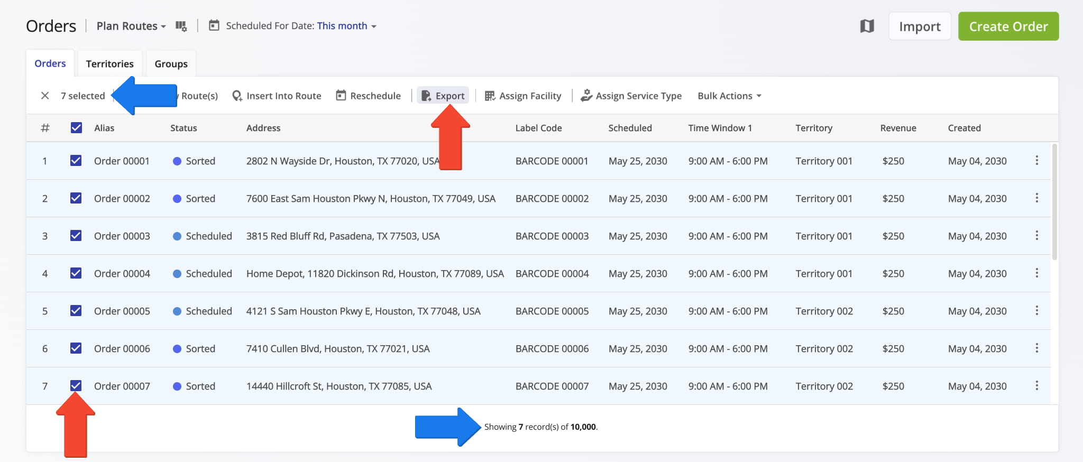1083x462 pixels.
Task: Open row menu for Order 00005
Action: (x=1036, y=310)
